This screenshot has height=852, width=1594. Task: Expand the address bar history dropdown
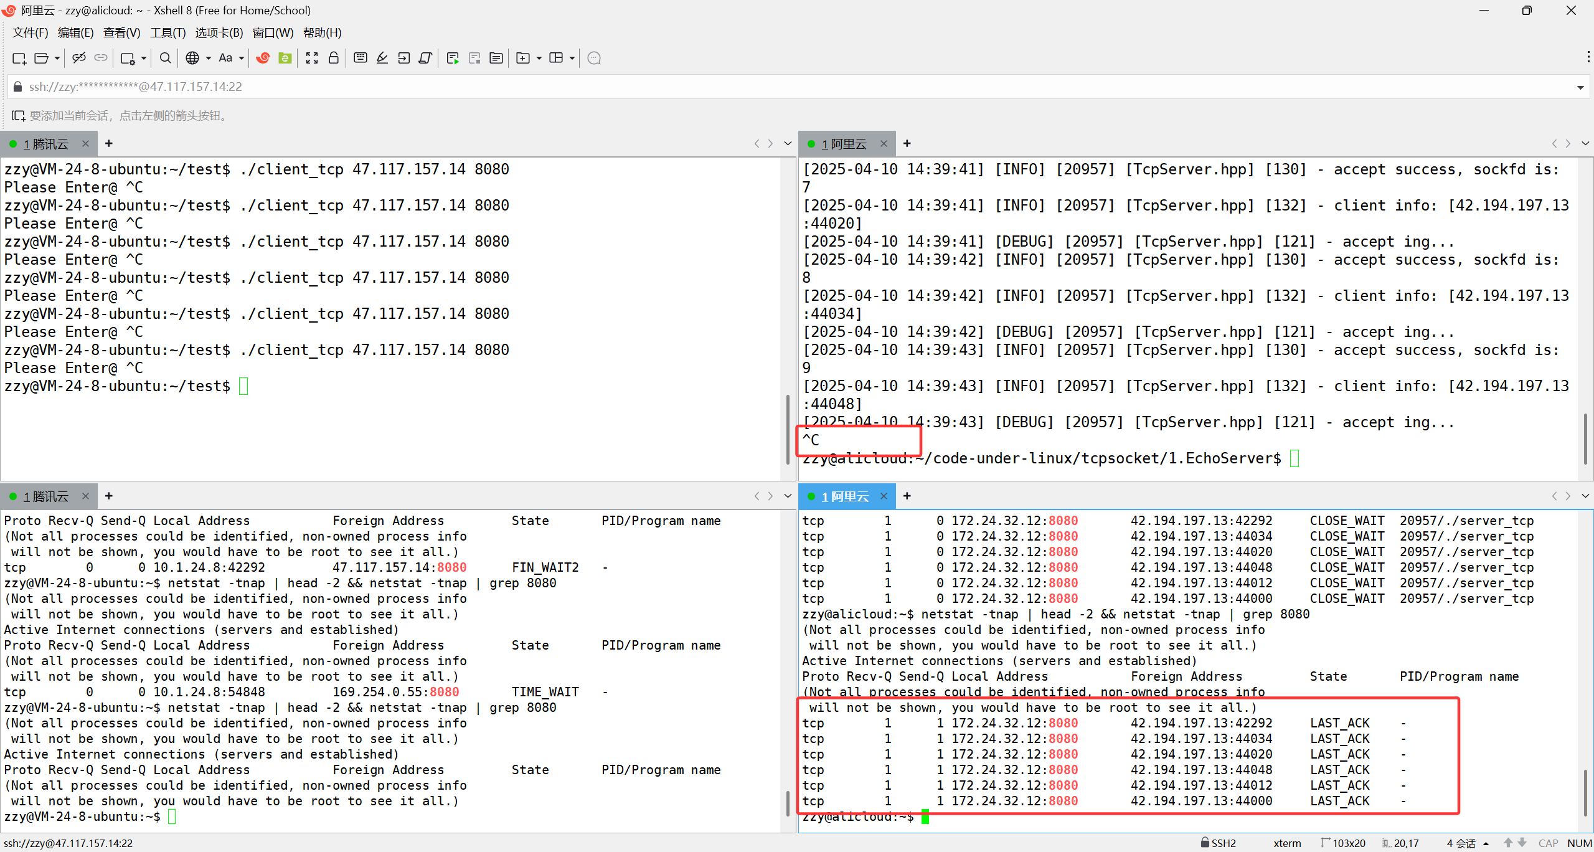coord(1580,87)
